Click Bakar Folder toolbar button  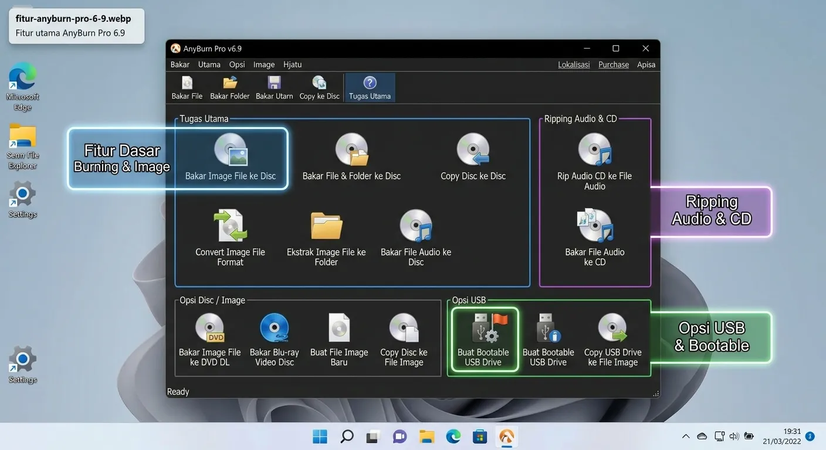[230, 88]
